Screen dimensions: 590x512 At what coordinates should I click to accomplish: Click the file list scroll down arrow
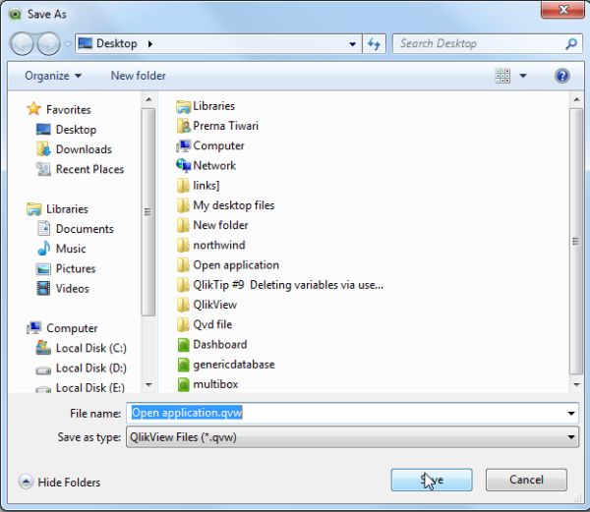coord(576,384)
